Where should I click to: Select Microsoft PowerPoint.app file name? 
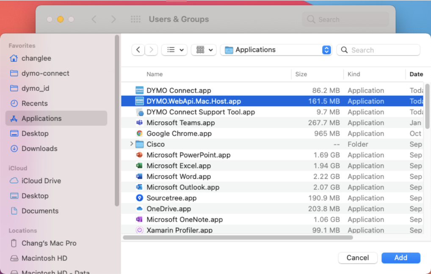(188, 155)
